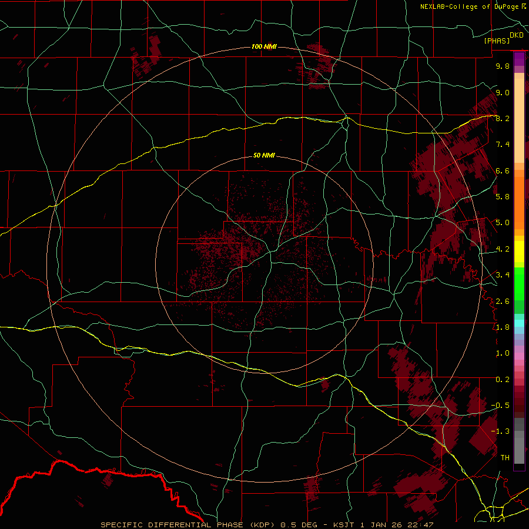Click the 5.8 legend value
Image resolution: width=529 pixels, height=529 pixels.
coord(503,197)
